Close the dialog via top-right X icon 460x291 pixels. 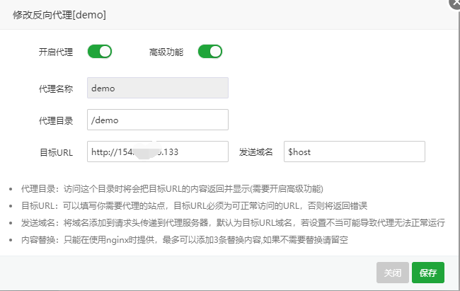454,2
